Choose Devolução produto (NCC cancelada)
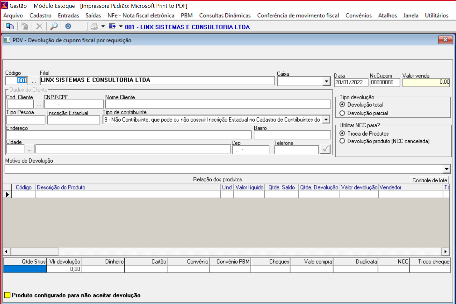 343,141
